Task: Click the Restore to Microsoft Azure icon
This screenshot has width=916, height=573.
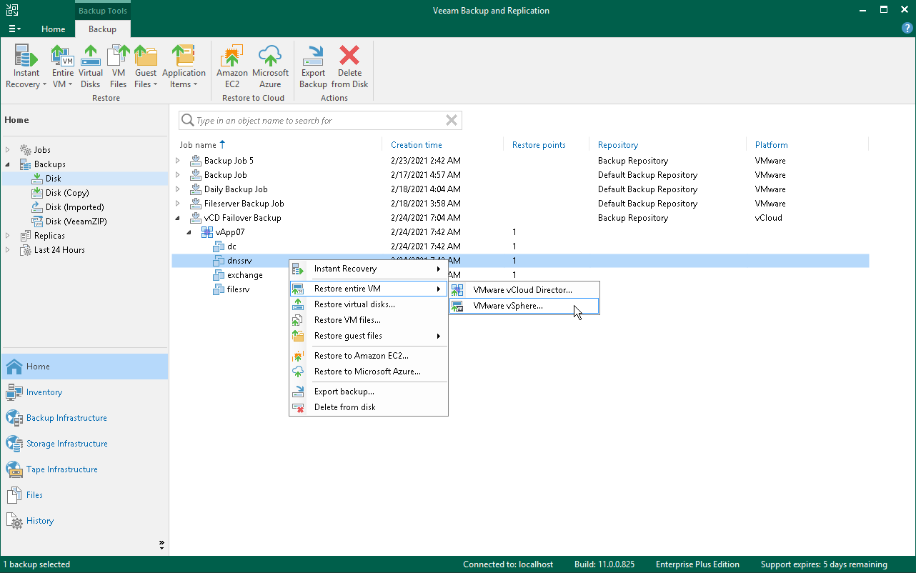Action: [x=270, y=64]
